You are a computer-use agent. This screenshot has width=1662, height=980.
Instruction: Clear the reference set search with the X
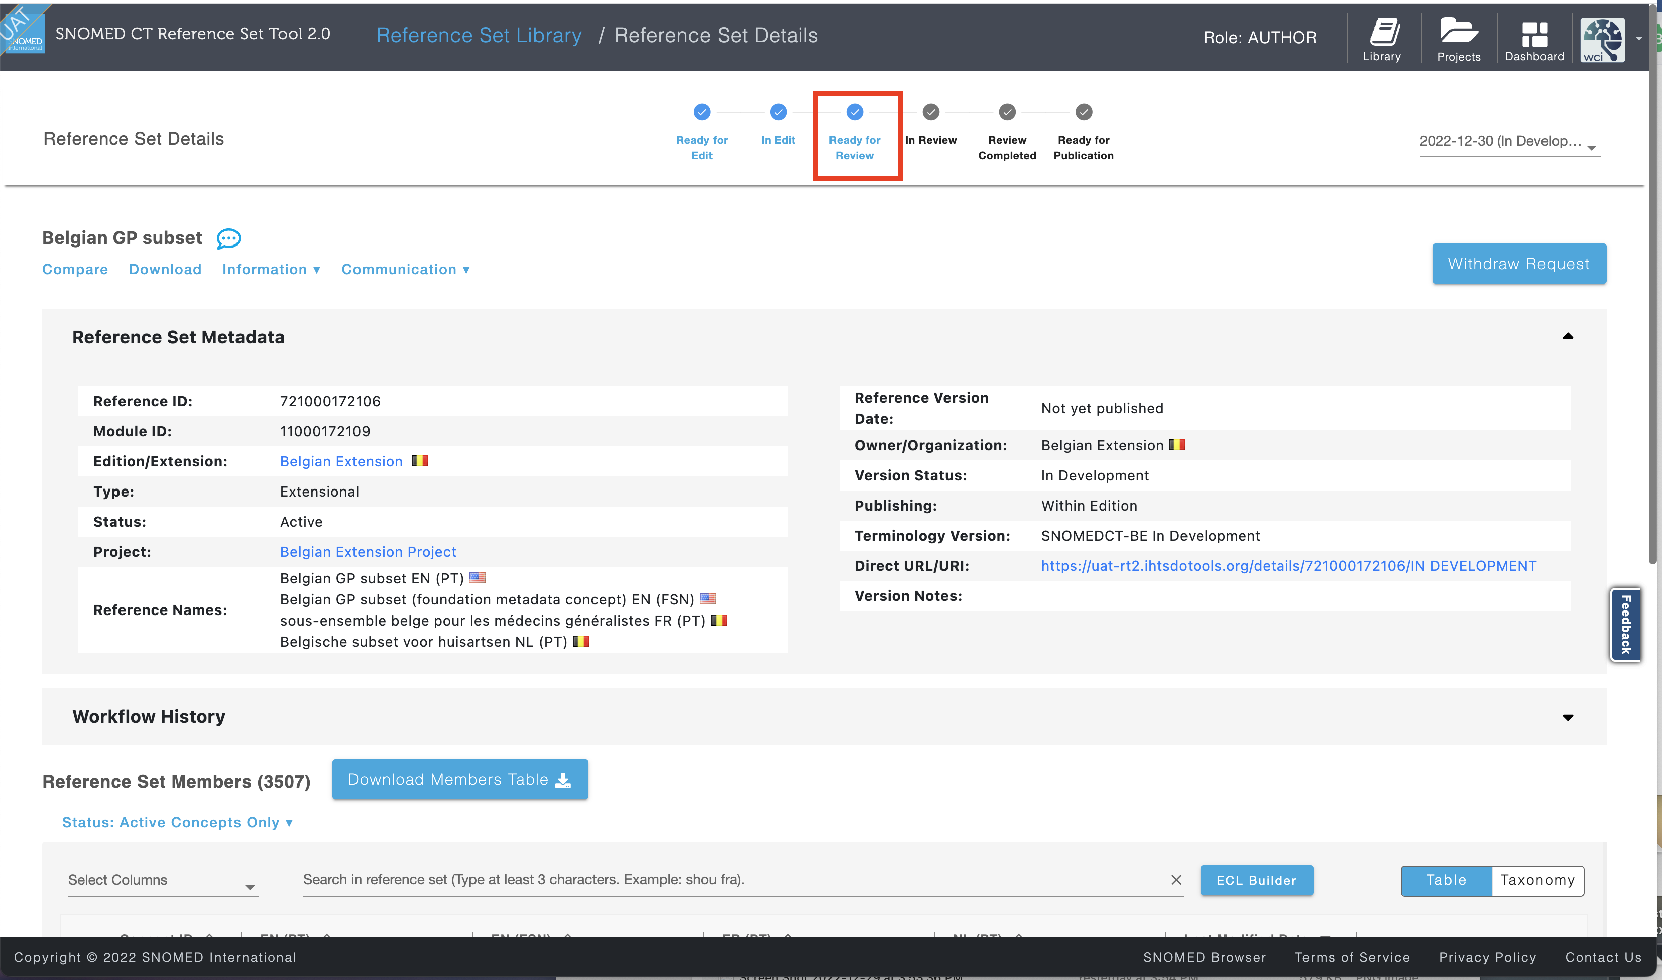1176,880
